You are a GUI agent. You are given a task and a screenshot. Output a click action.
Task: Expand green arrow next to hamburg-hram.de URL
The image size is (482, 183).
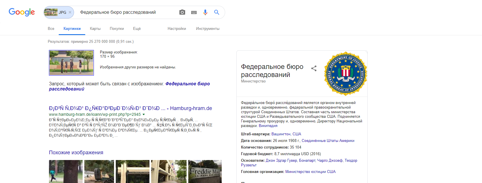[144, 114]
